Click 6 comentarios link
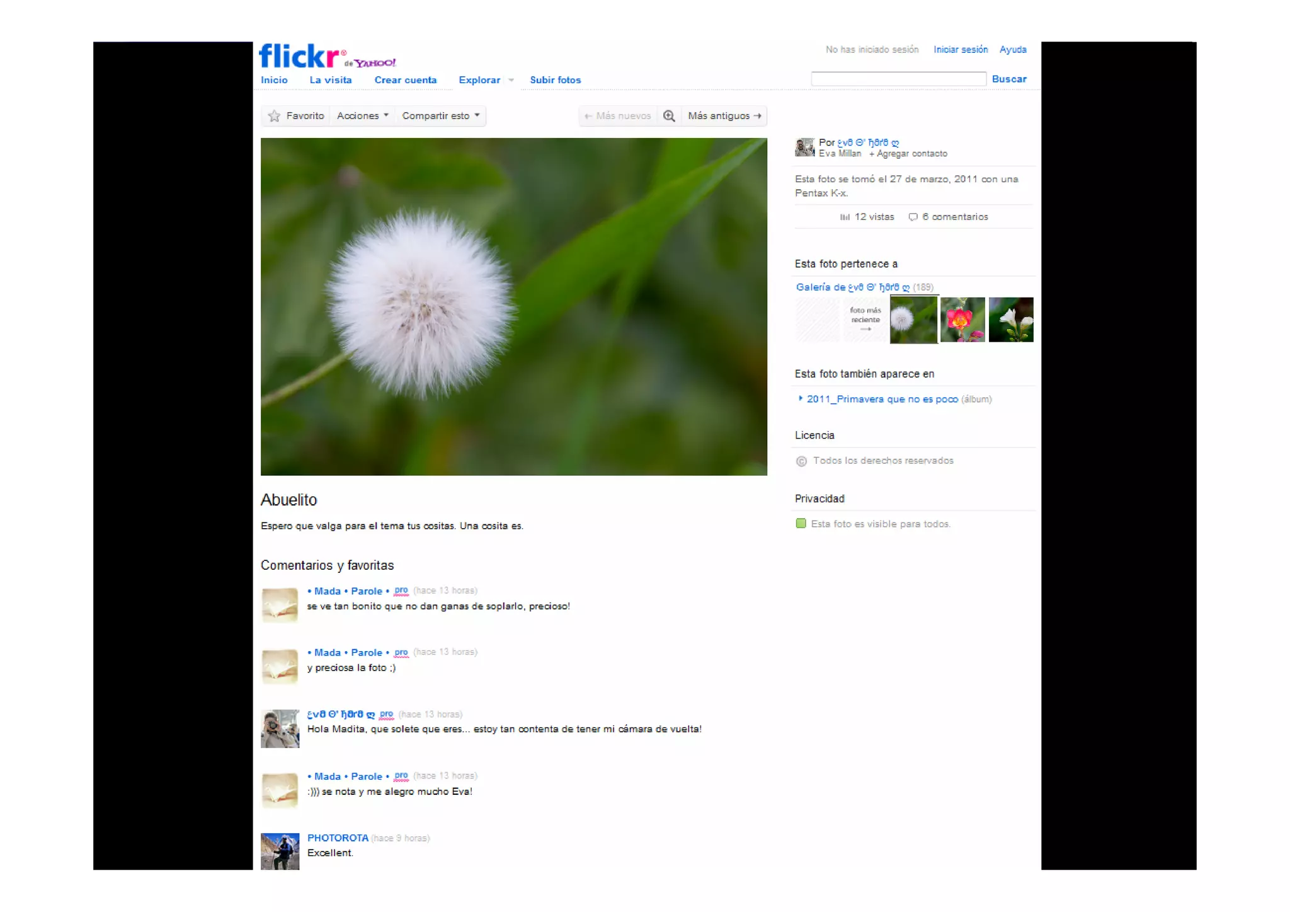The height and width of the screenshot is (912, 1290). [955, 217]
